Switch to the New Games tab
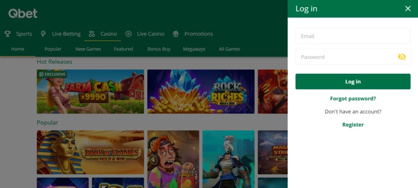The height and width of the screenshot is (188, 418). (88, 49)
